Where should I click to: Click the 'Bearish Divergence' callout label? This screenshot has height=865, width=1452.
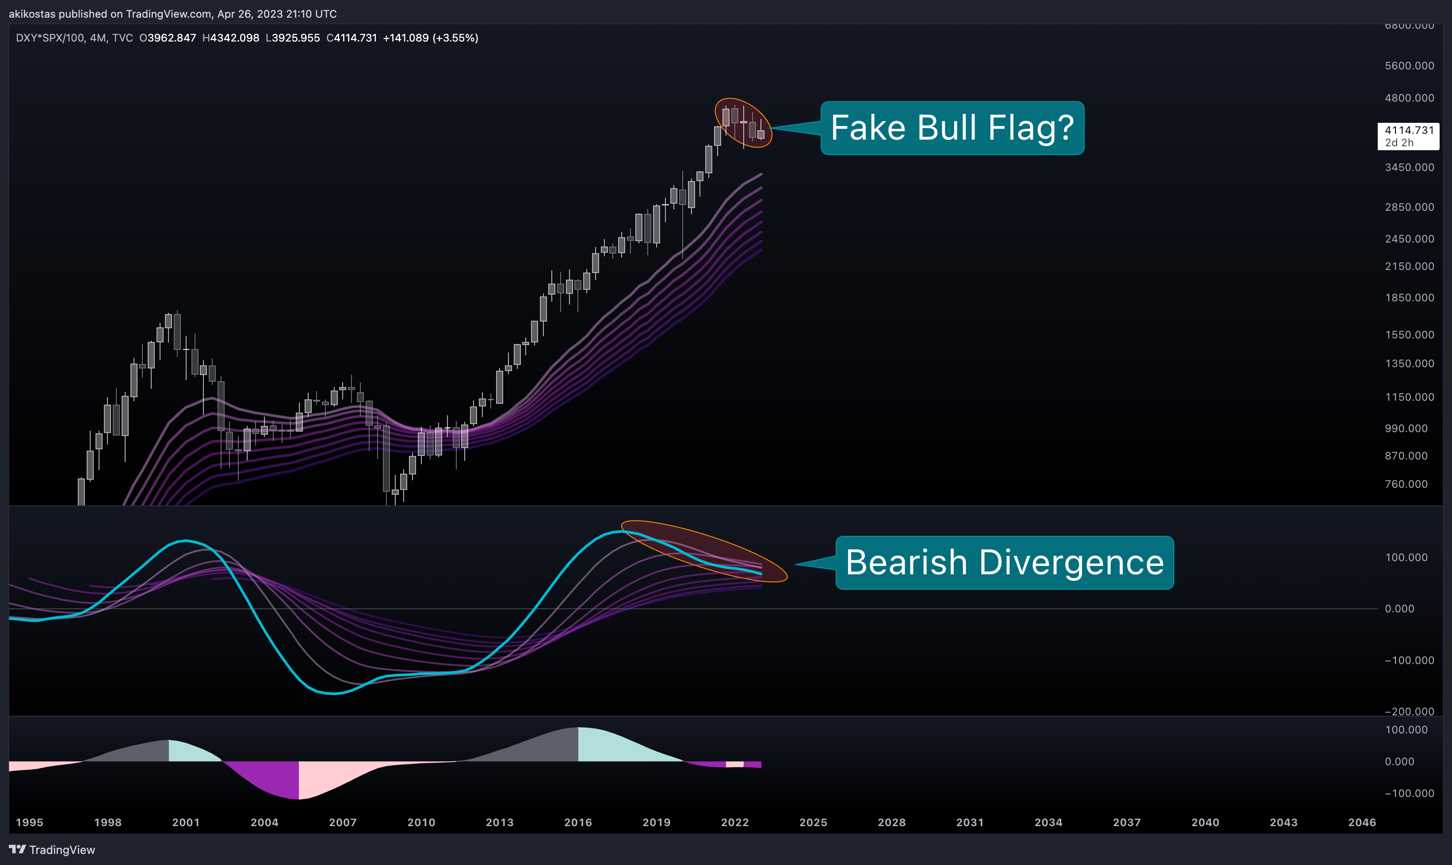pos(1005,562)
